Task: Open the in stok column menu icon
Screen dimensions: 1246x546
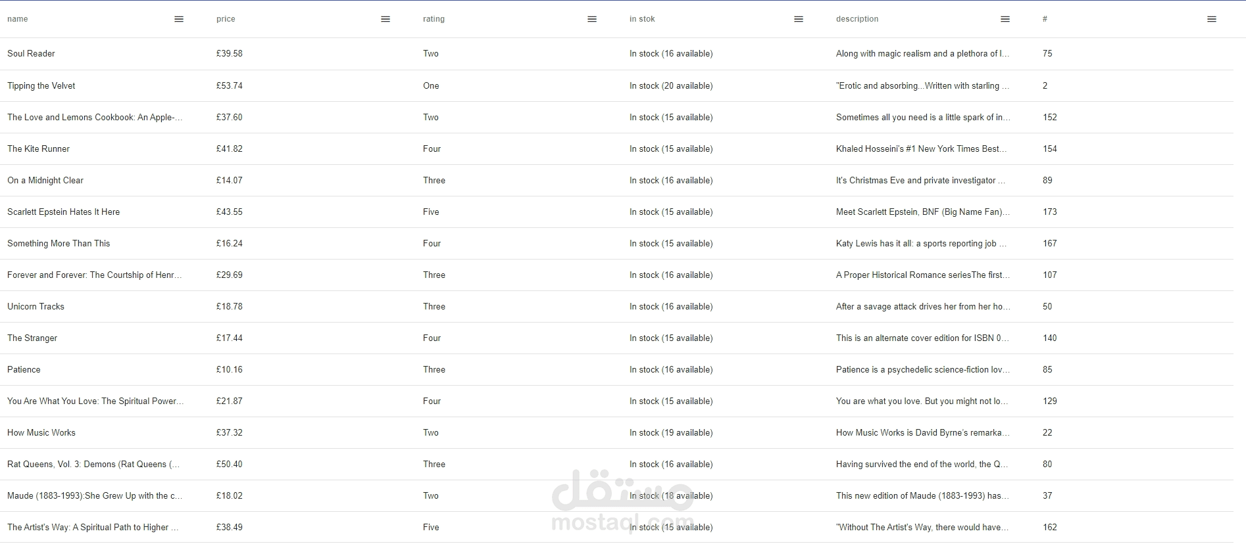Action: click(799, 19)
